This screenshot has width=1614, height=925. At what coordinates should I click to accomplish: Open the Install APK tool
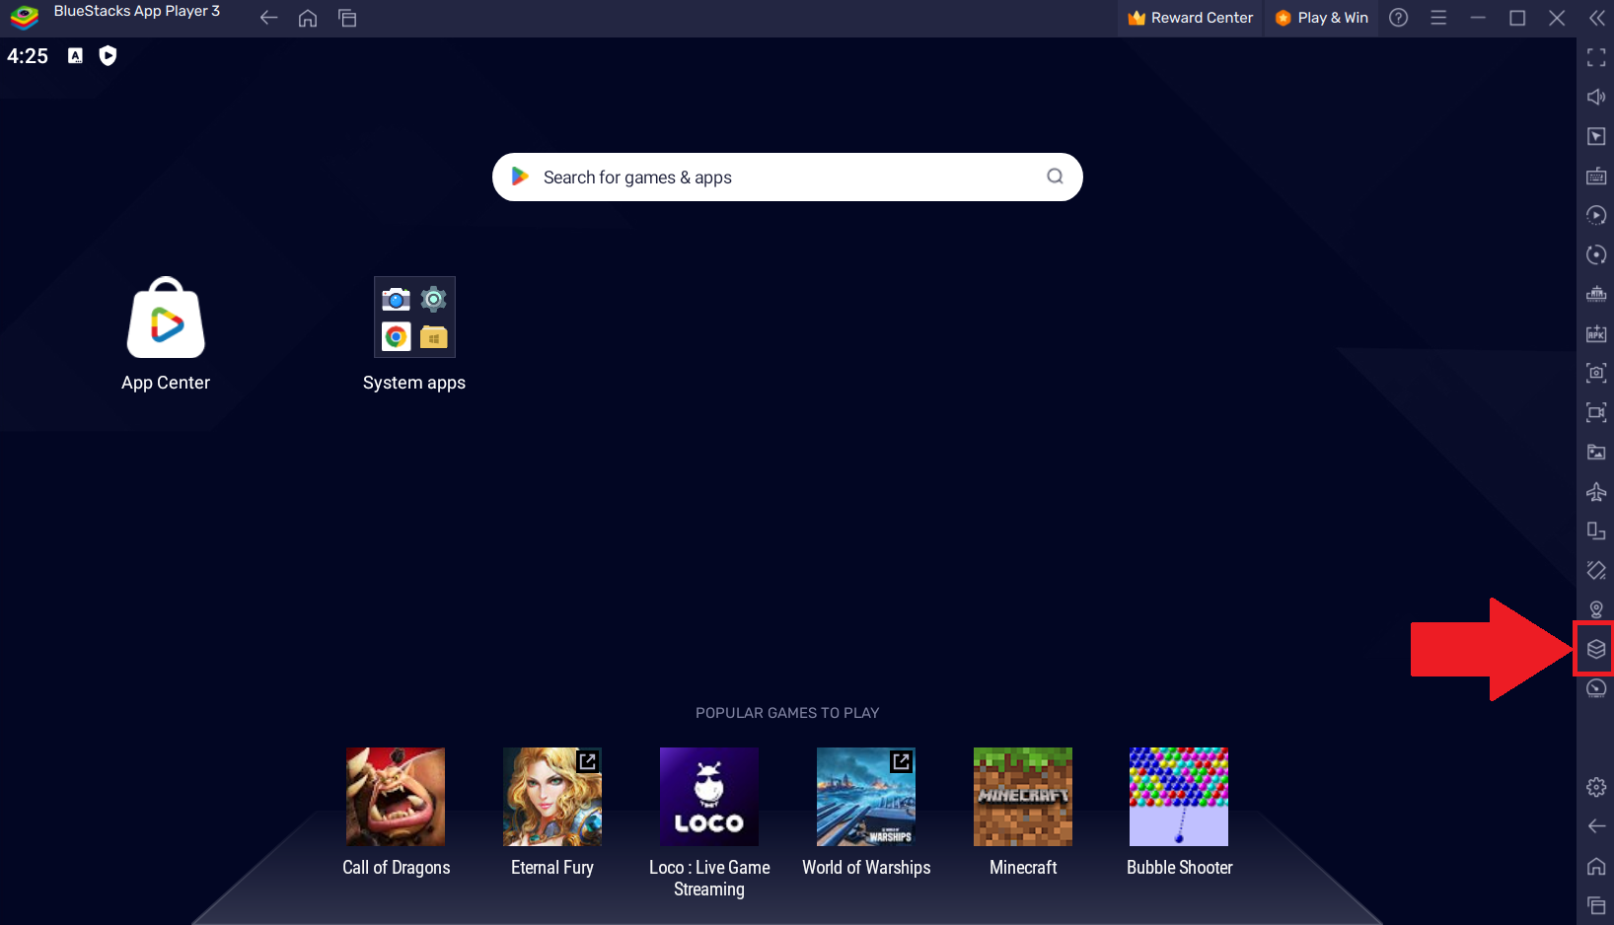tap(1596, 333)
